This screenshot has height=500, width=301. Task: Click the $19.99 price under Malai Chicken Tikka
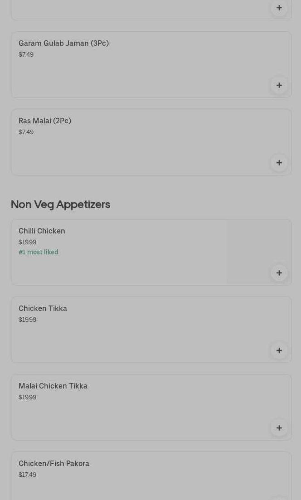27,397
